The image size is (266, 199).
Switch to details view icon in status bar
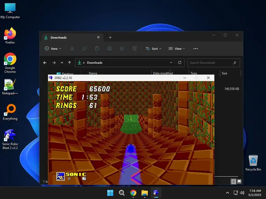click(x=234, y=182)
